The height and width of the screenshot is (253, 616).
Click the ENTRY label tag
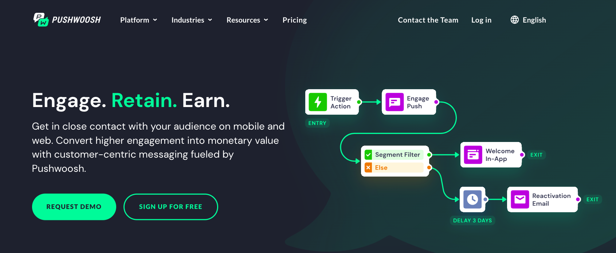(317, 123)
